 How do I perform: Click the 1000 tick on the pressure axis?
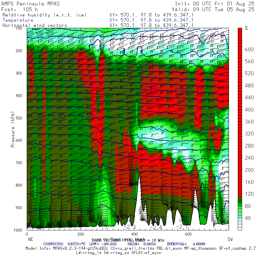(18, 230)
